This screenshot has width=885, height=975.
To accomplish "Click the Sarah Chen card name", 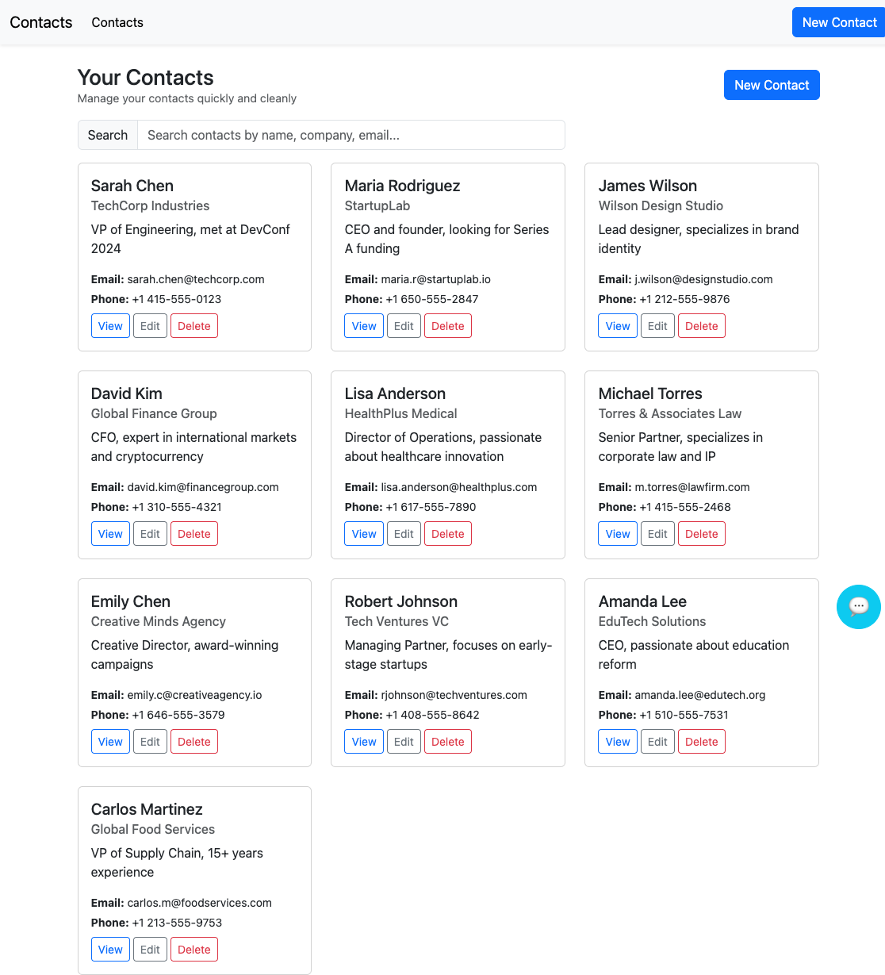I will pos(132,186).
